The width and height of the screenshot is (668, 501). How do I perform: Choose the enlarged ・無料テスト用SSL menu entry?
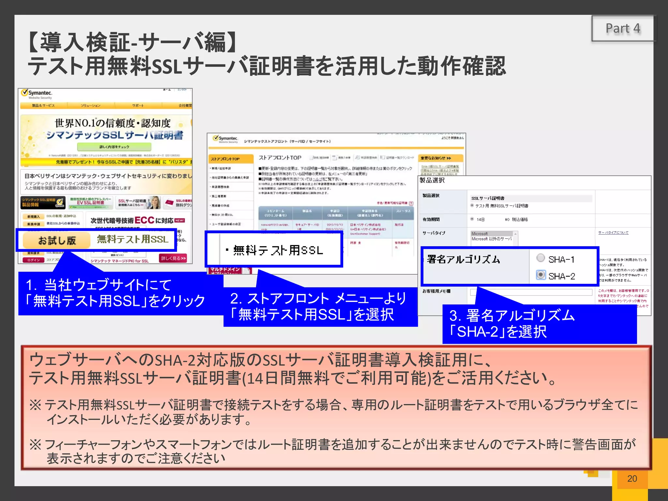274,250
